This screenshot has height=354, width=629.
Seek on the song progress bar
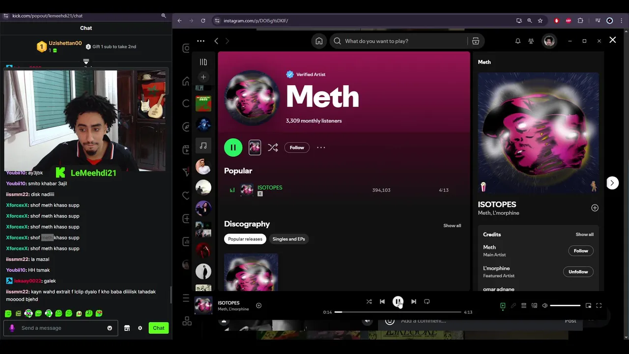point(398,312)
